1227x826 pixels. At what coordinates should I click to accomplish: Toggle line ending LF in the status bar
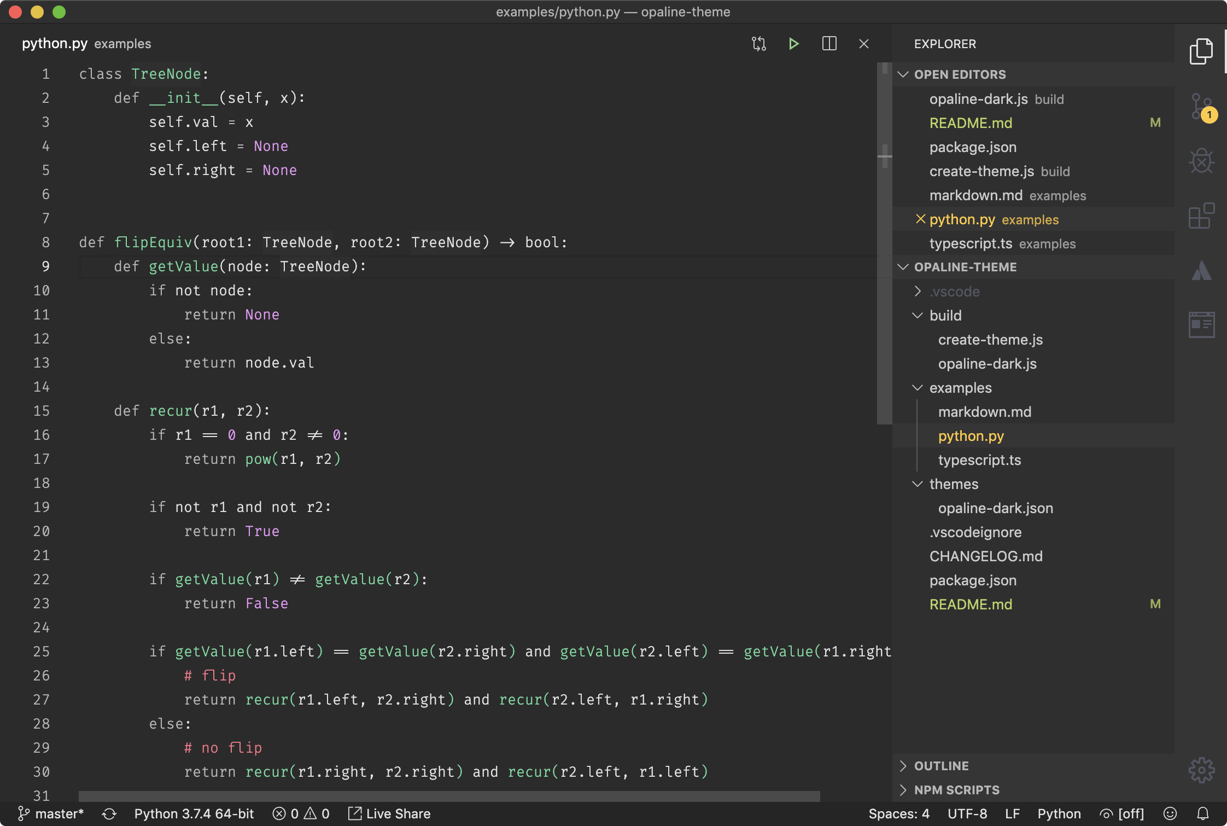click(1012, 814)
